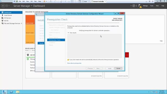Open the dropdown next to pause button

46,1
